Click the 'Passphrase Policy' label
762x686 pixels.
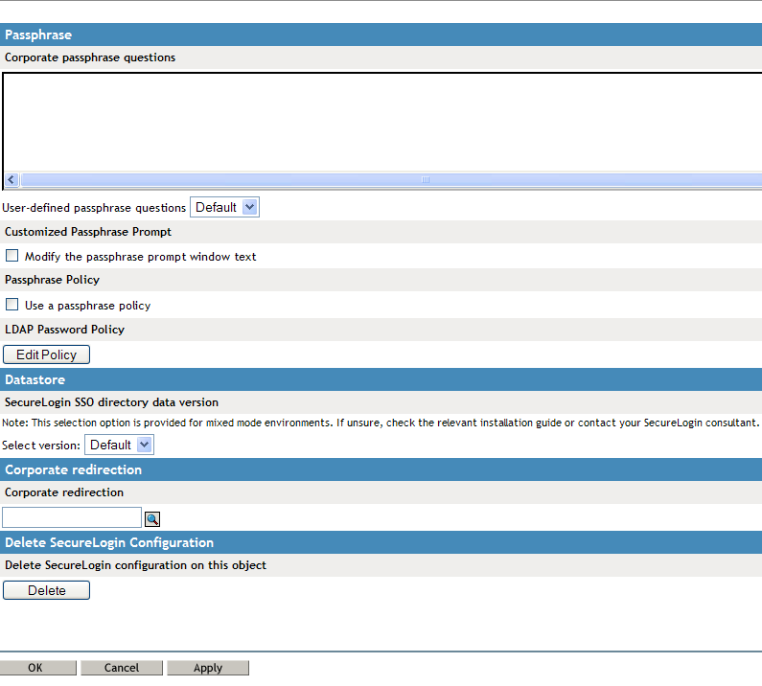click(x=52, y=280)
